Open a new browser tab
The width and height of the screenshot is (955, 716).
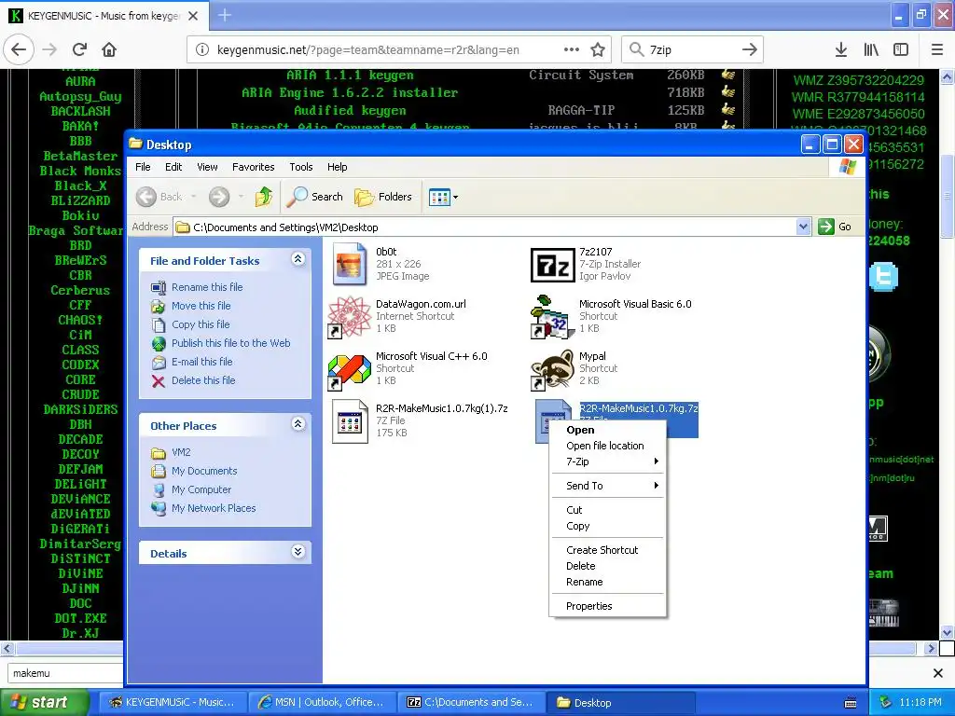[224, 15]
